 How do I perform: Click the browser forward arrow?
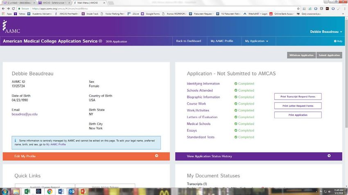coord(8,9)
